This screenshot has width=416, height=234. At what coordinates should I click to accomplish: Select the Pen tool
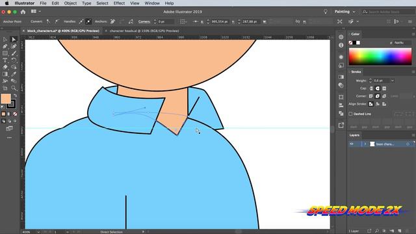[x=5, y=46]
